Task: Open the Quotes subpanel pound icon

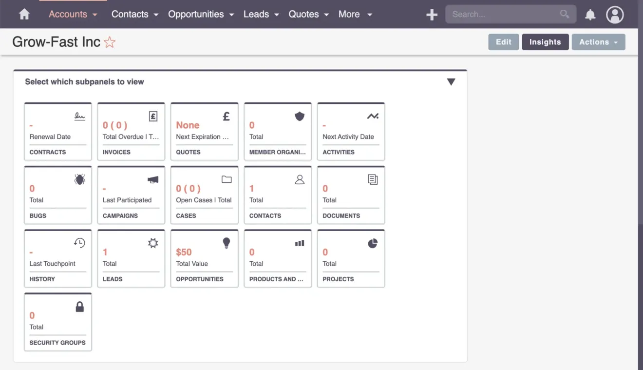Action: [x=226, y=116]
